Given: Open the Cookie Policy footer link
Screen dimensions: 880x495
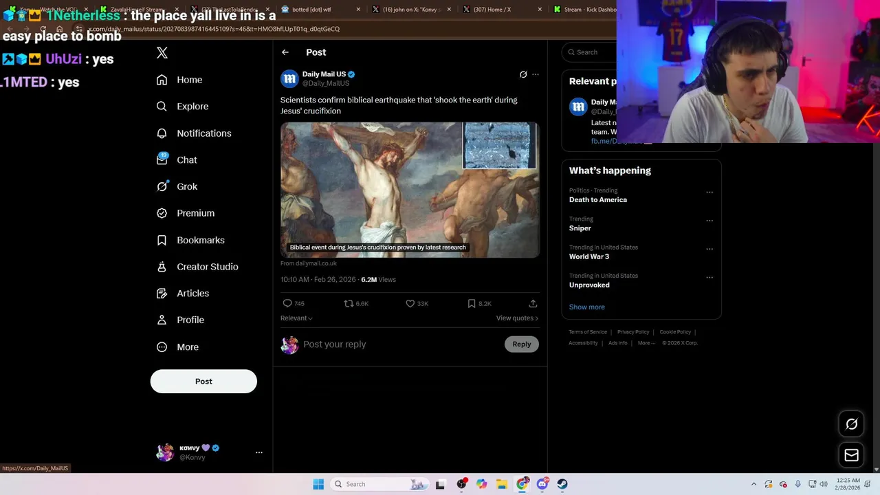Looking at the screenshot, I should tap(675, 332).
